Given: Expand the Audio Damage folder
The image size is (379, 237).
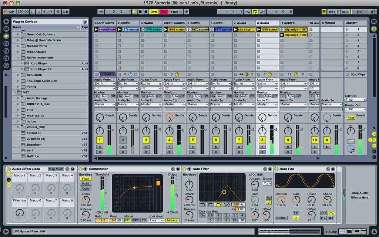Looking at the screenshot, I should (19, 98).
